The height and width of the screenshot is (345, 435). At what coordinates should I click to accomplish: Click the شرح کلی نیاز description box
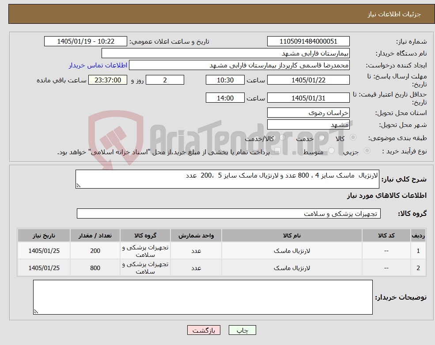pyautogui.click(x=227, y=179)
